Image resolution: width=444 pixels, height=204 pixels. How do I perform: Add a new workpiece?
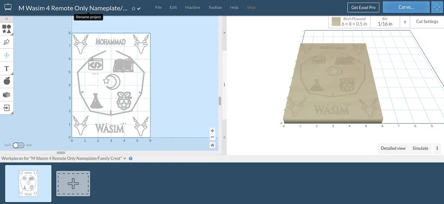[73, 183]
